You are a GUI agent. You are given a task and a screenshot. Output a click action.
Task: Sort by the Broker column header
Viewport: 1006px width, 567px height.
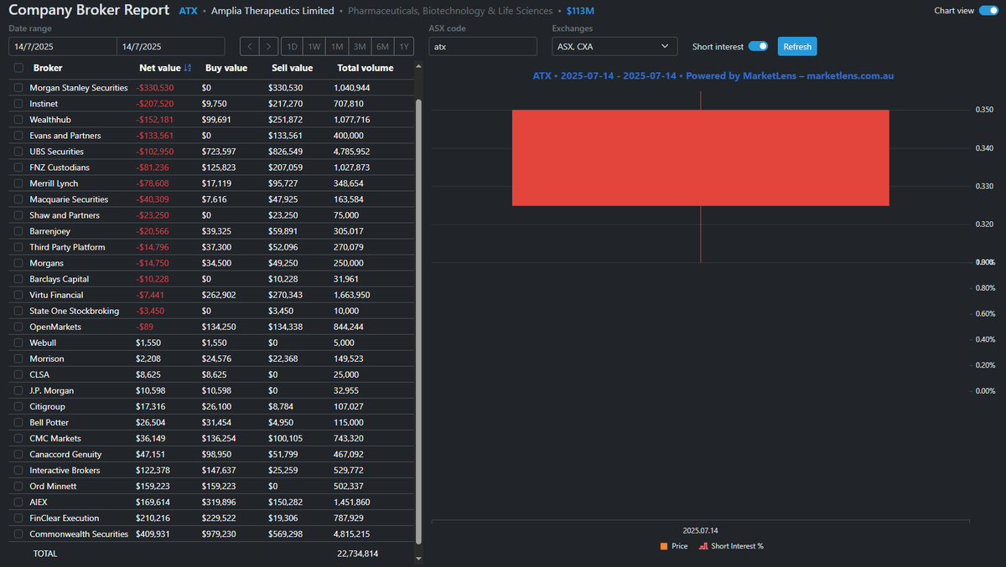pos(48,68)
